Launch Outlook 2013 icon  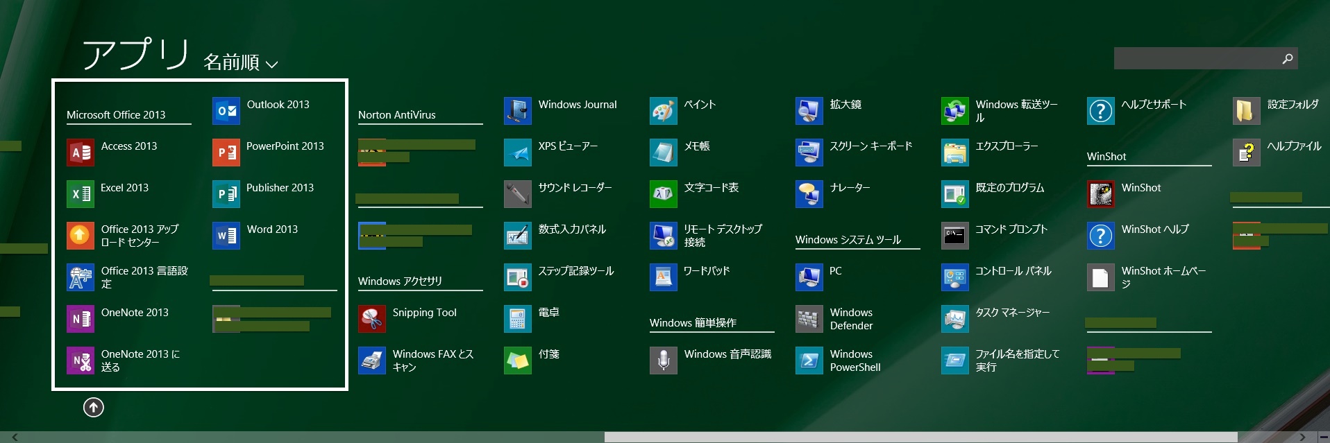point(226,111)
